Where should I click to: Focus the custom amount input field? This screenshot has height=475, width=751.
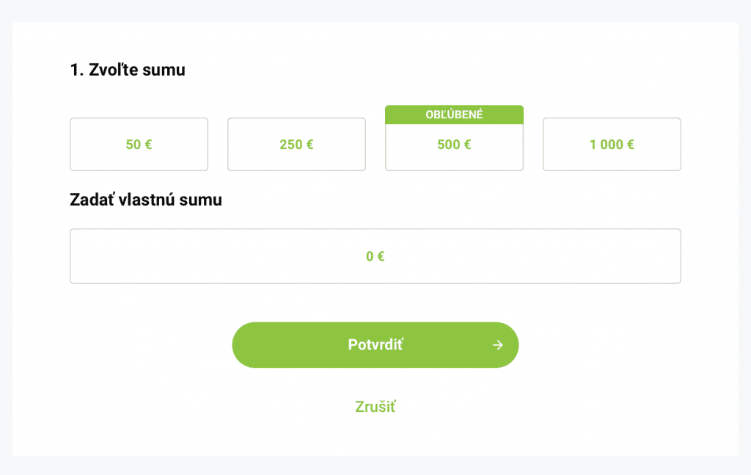tap(375, 256)
